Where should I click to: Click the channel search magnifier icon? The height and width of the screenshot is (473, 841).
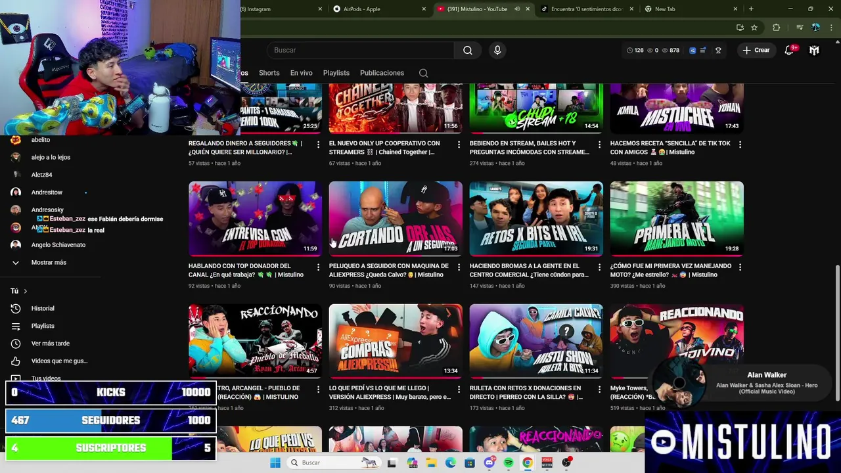point(424,73)
